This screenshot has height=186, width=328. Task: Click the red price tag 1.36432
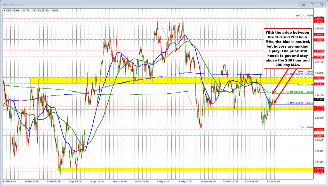coord(319,22)
